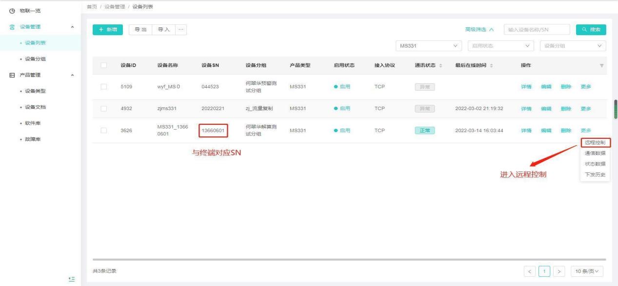Open the ellipsis more actions button
This screenshot has width=618, height=286.
[x=181, y=30]
